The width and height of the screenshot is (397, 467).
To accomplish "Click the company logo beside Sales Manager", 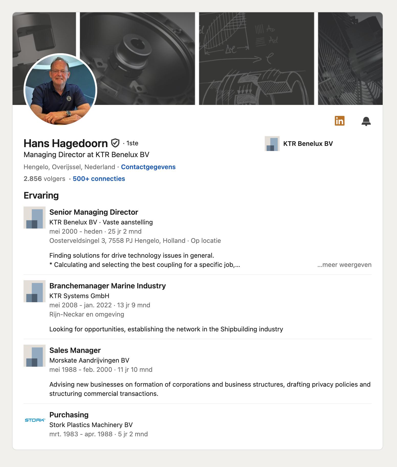I will click(x=35, y=356).
